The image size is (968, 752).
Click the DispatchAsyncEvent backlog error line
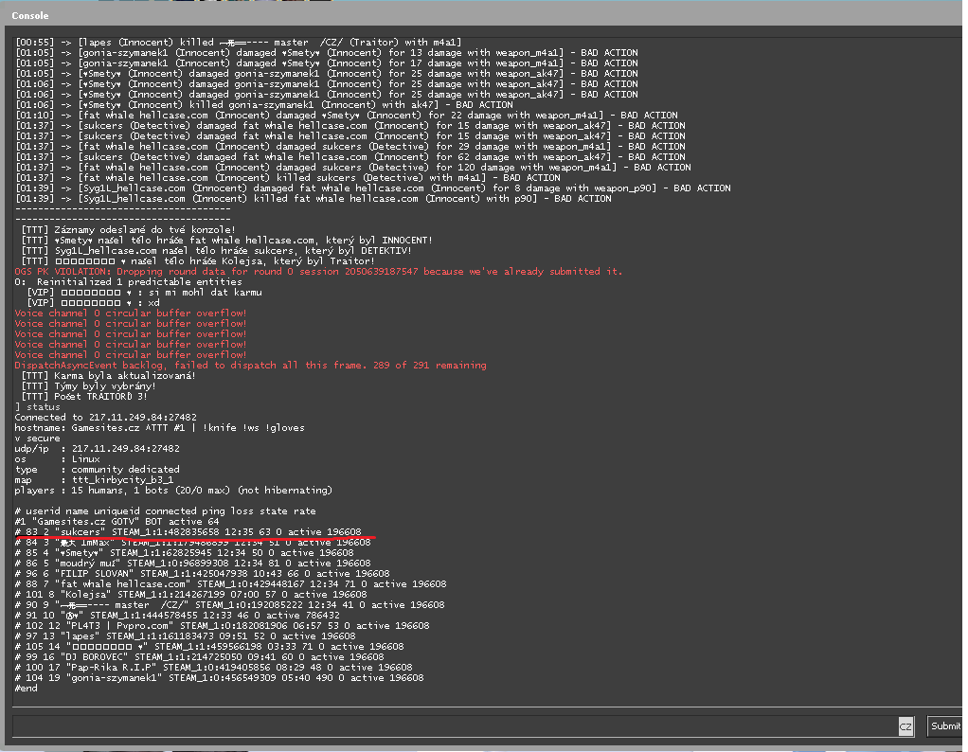(x=250, y=365)
